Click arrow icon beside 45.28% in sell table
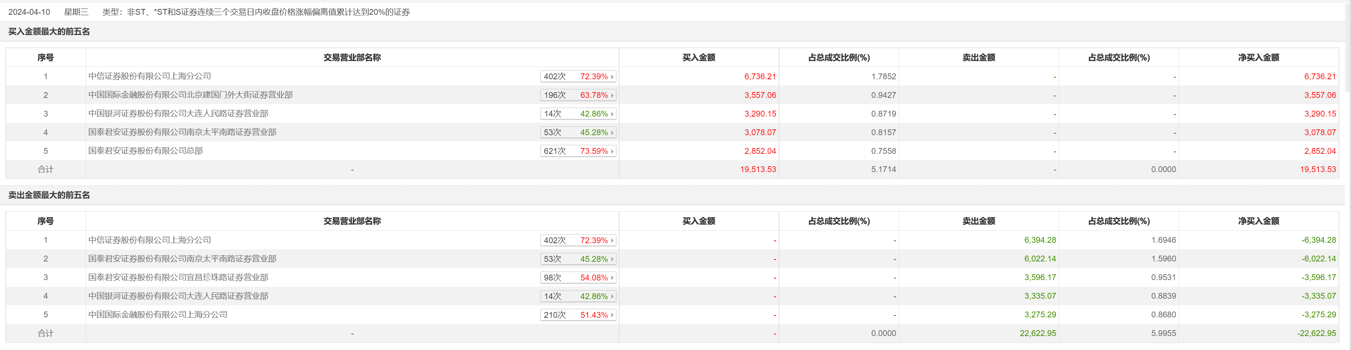Image resolution: width=1351 pixels, height=350 pixels. (612, 259)
